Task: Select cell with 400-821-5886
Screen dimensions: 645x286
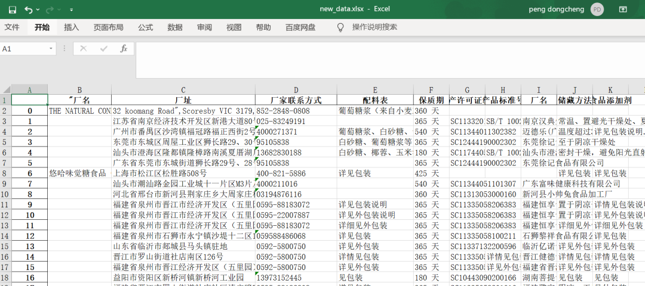Action: (296, 173)
